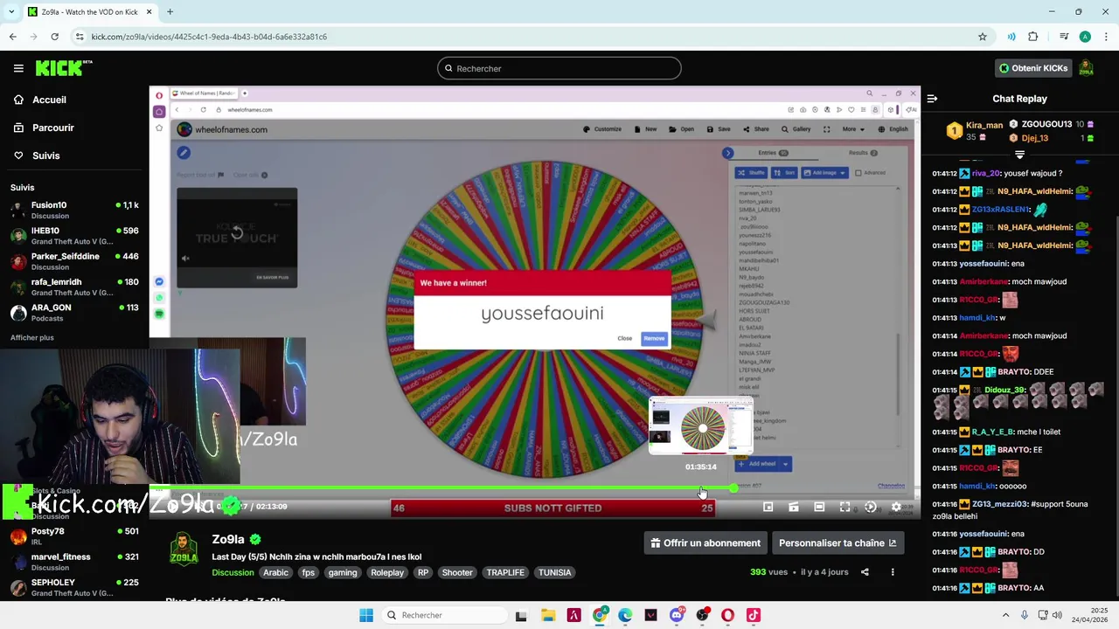This screenshot has width=1119, height=629.
Task: Show hidden system tray icons
Action: pos(1004,615)
